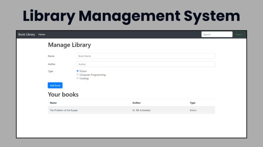The image size is (263, 147).
Task: Choose the Computer Programming radio option
Action: click(x=77, y=75)
